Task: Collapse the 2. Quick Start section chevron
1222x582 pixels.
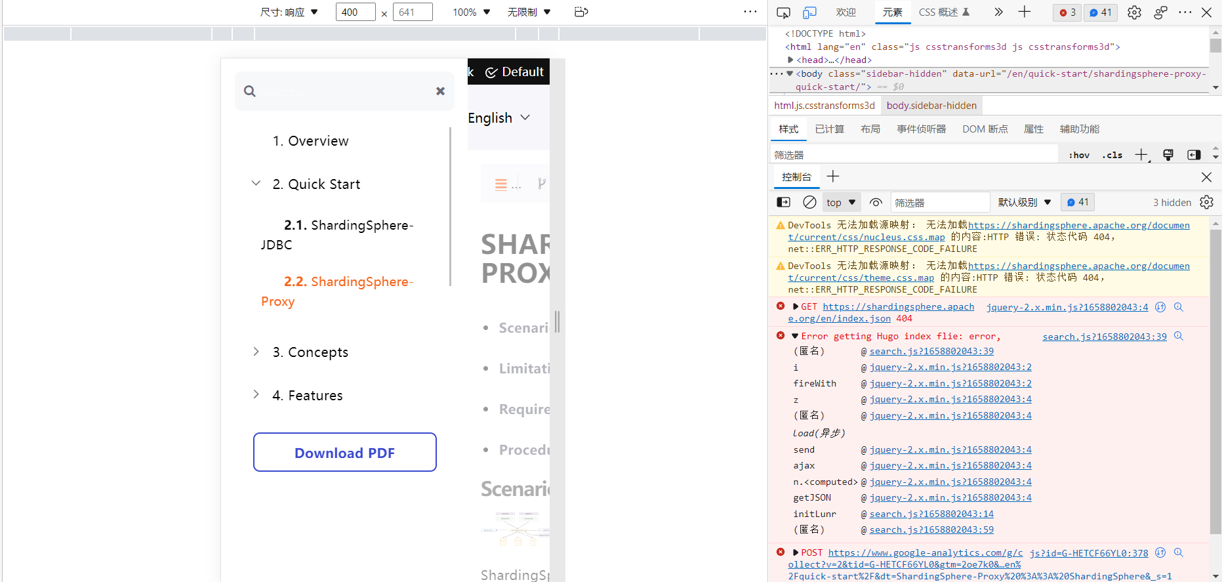Action: pos(256,184)
